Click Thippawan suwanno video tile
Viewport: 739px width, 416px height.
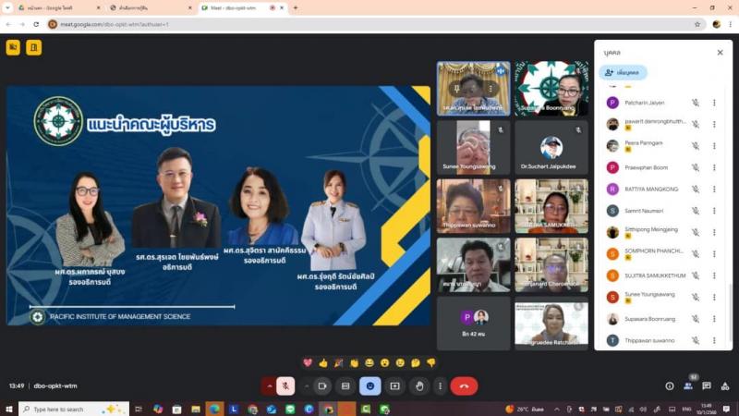(x=473, y=206)
